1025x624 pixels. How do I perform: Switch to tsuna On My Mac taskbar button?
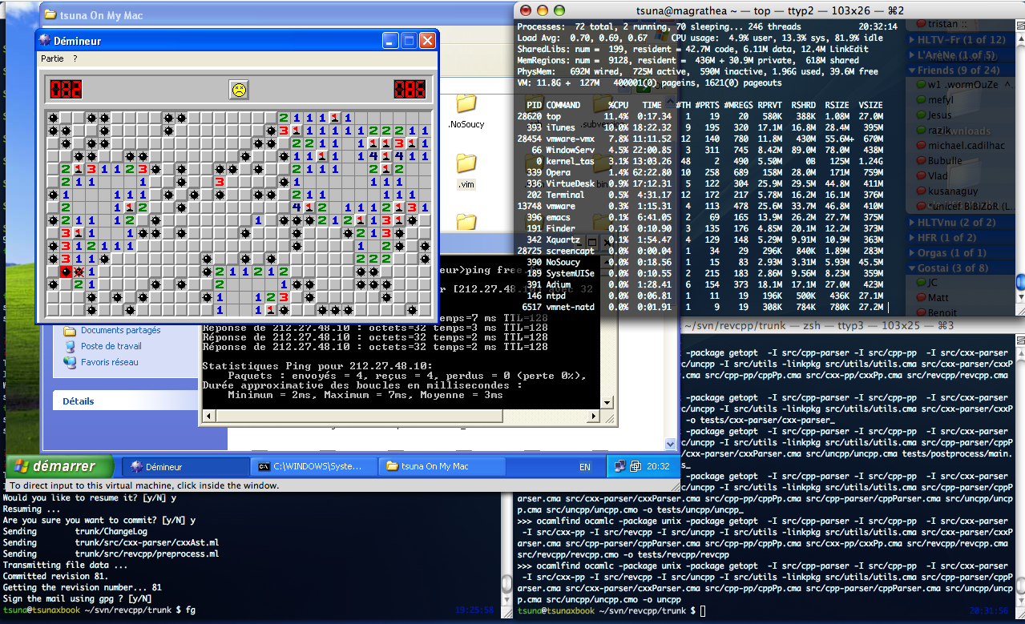[442, 466]
